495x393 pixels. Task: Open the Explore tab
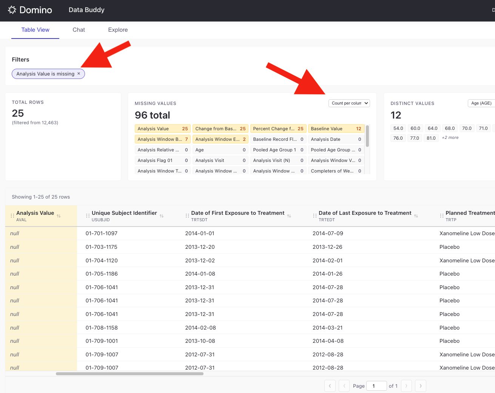click(118, 30)
